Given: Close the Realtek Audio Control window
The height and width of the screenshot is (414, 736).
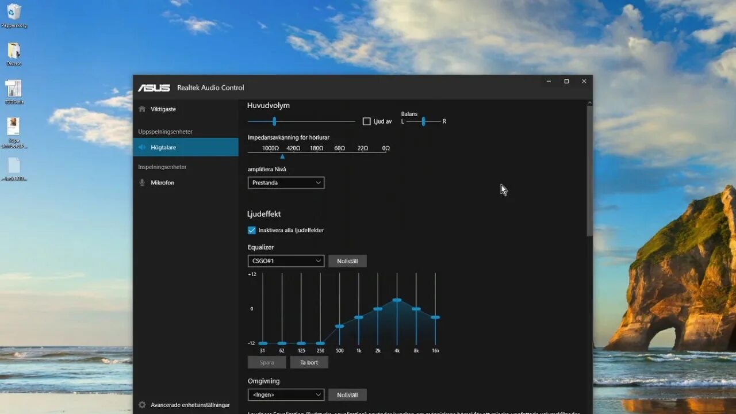Looking at the screenshot, I should pyautogui.click(x=584, y=82).
